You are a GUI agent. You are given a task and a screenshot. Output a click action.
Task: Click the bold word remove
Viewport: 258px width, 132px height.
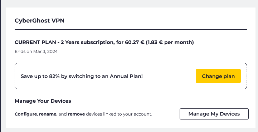pos(76,114)
